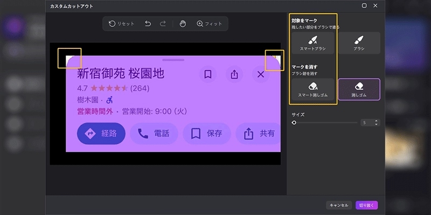
Task: Click the フィット fit zoom button
Action: tap(210, 24)
